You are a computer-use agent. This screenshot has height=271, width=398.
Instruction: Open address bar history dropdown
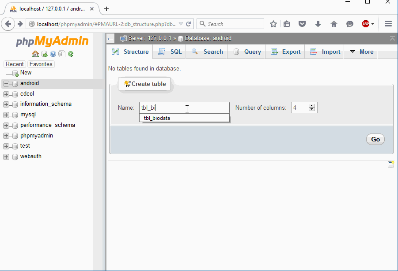point(181,24)
